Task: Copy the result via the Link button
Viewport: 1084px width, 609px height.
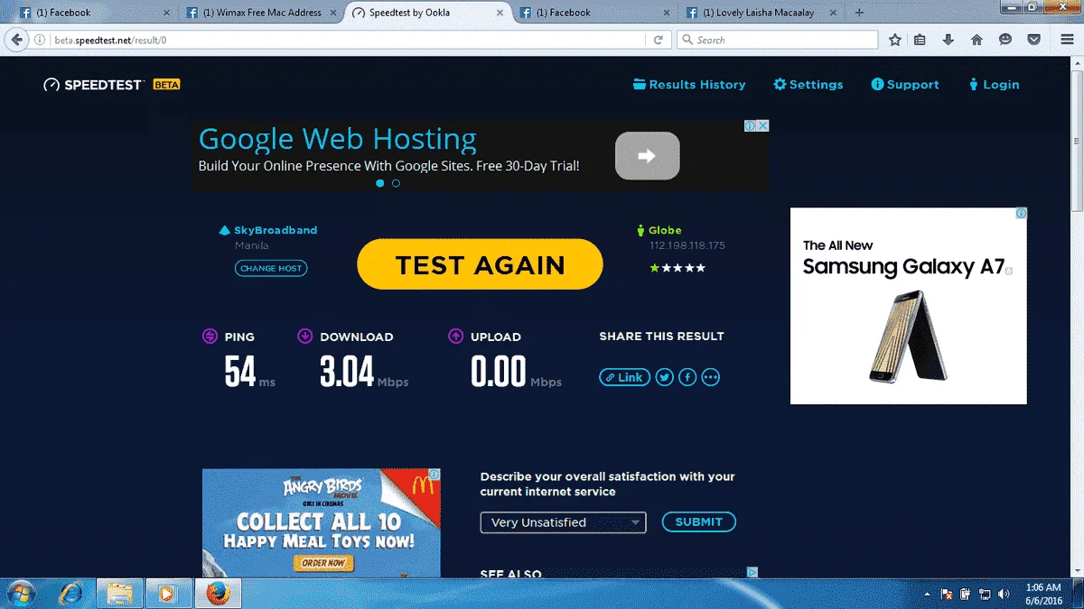Action: click(x=624, y=377)
